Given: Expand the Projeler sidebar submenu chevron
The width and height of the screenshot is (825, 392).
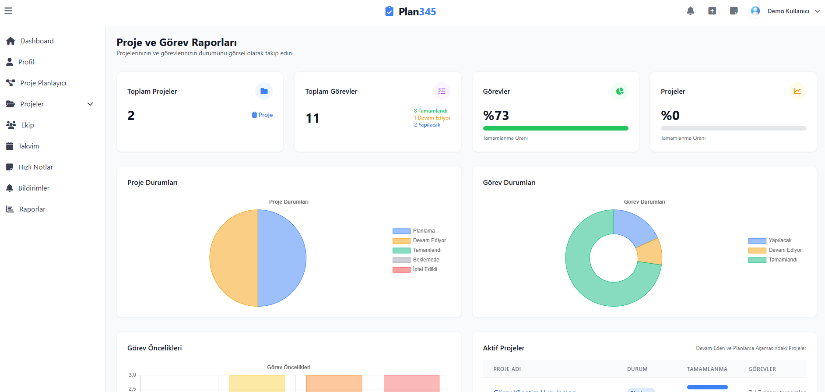Looking at the screenshot, I should 90,104.
